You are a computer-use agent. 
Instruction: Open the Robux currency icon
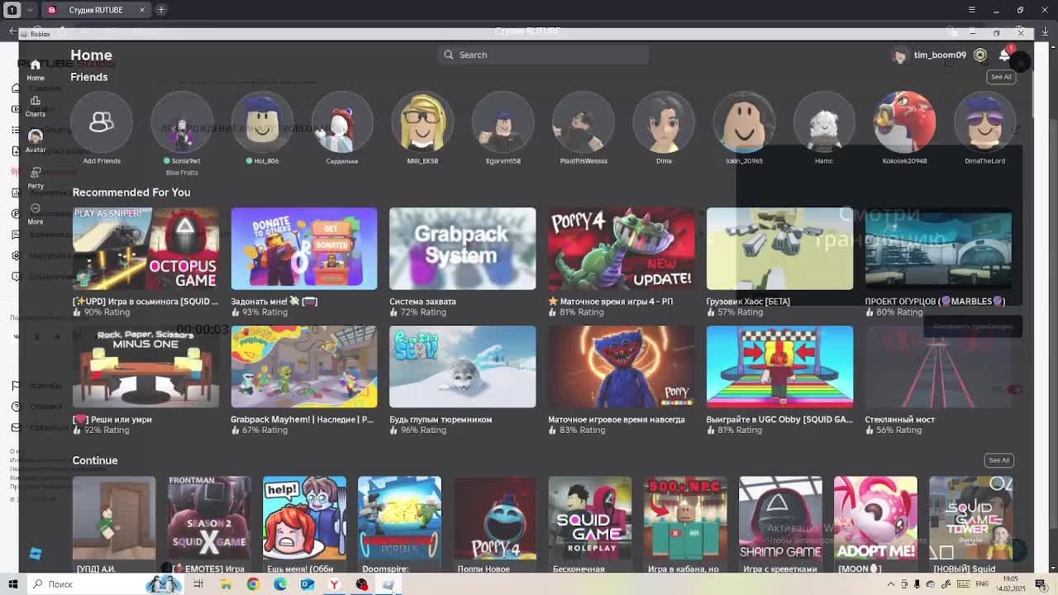[x=980, y=55]
